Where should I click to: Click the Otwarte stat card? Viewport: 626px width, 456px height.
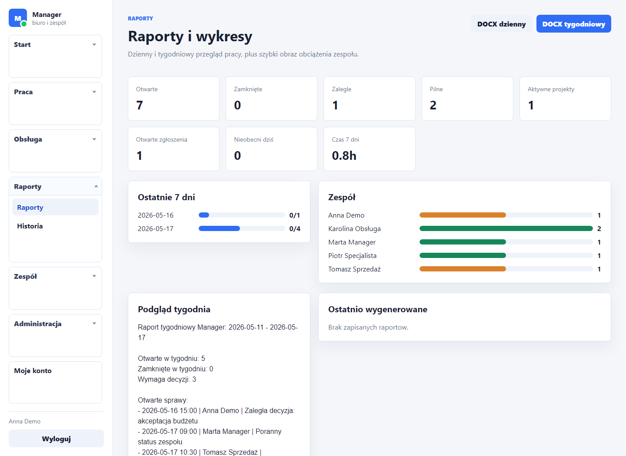pos(173,99)
